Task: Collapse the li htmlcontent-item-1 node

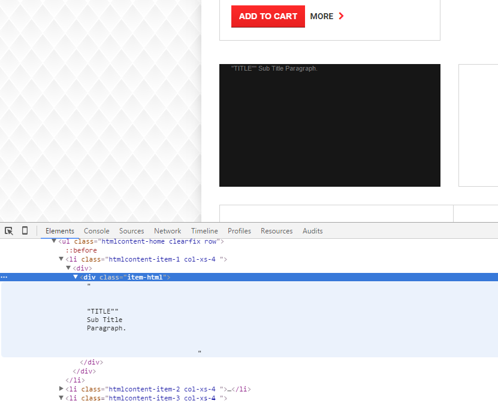Action: coord(61,259)
